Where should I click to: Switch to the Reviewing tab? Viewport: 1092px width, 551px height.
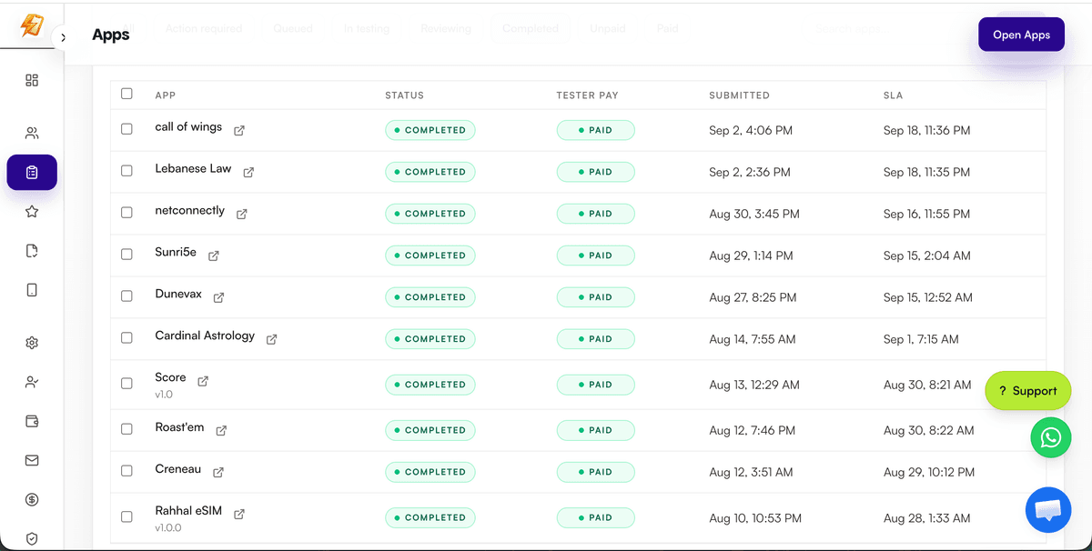tap(446, 28)
